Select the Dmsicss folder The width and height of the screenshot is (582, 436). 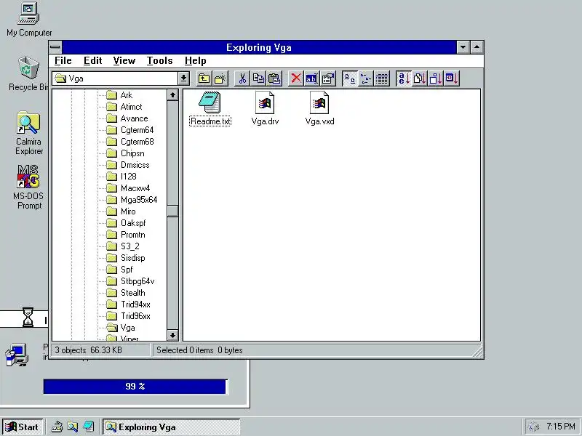pos(128,165)
